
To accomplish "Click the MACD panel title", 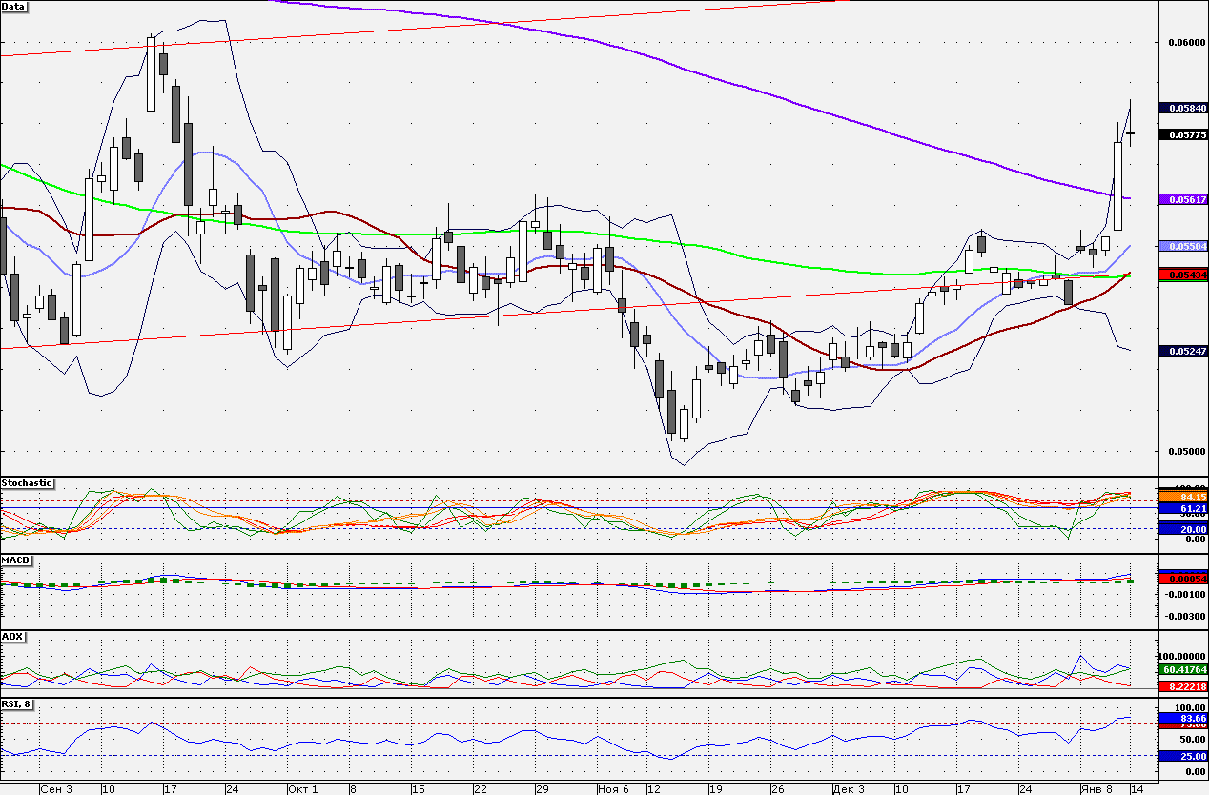I will pos(15,560).
